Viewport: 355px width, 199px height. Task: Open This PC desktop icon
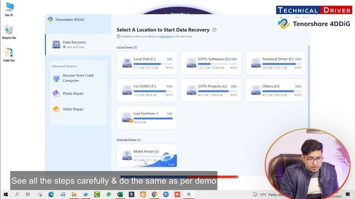9,9
